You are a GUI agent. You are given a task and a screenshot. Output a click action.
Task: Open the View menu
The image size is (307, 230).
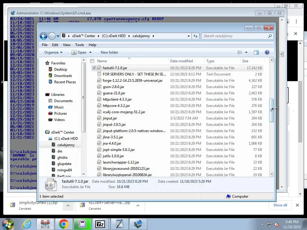pyautogui.click(x=67, y=45)
